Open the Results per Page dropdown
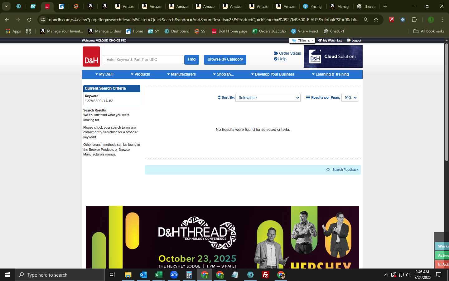 click(x=350, y=98)
